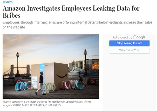Click the pink coiled rings beside the box
This screenshot has height=111, width=157.
[67, 85]
